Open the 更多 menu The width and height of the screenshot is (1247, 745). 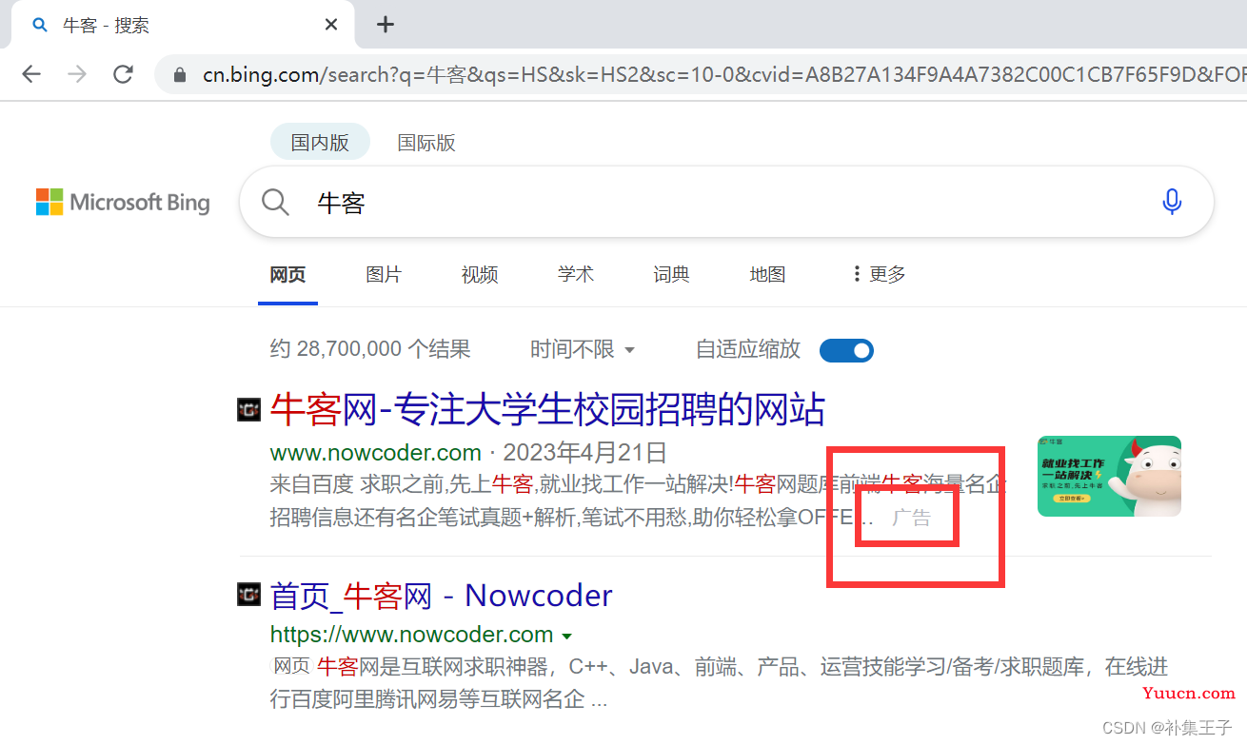880,274
